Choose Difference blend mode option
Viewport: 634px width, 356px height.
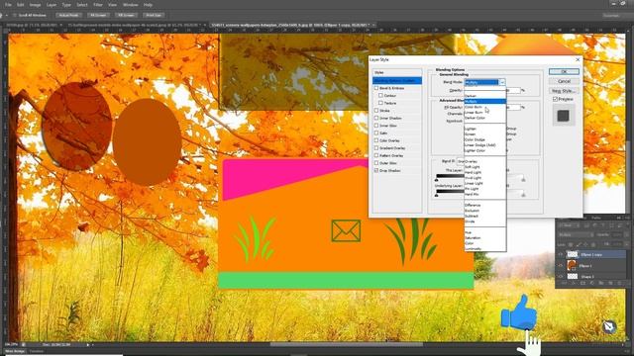coord(473,205)
